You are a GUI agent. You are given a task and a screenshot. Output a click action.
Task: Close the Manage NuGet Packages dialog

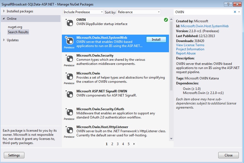[x=228, y=155]
